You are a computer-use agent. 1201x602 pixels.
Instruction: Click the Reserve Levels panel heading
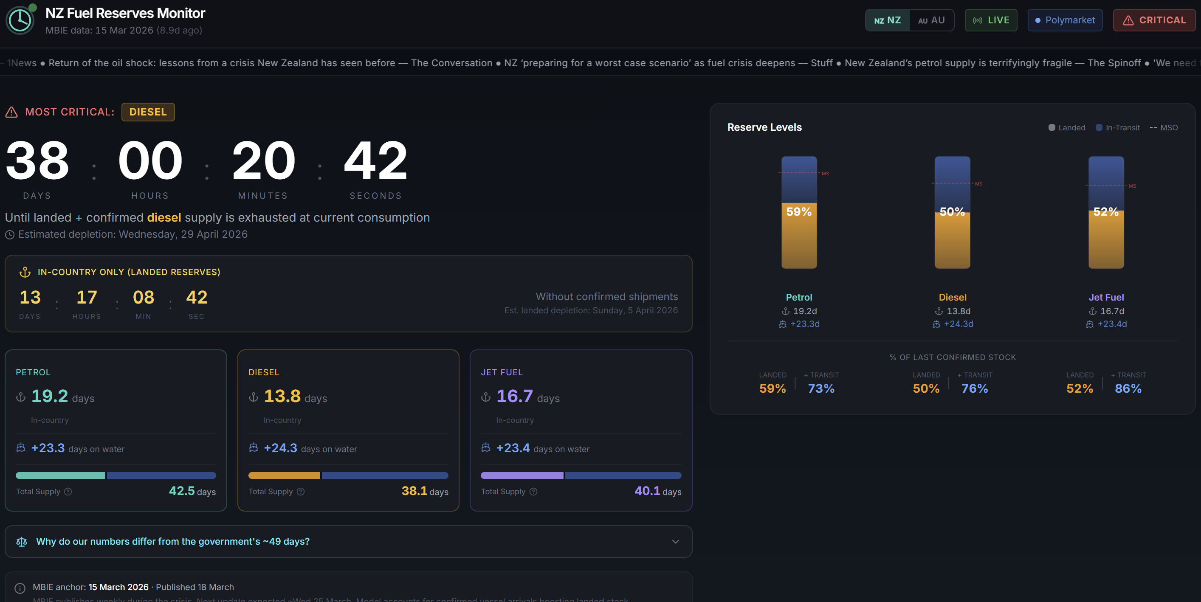pyautogui.click(x=764, y=127)
